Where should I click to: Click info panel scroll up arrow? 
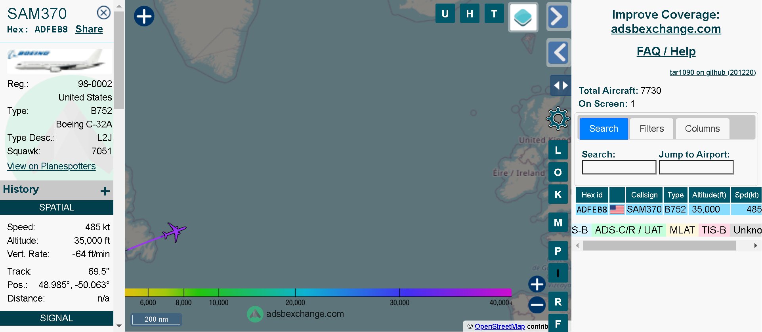[119, 6]
